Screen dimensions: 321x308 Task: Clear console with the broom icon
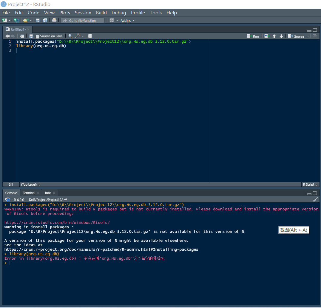point(315,199)
